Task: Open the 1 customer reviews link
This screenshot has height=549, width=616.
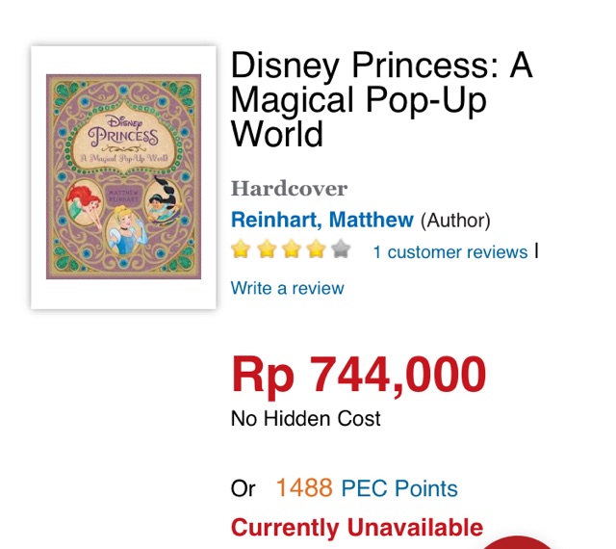Action: click(x=449, y=252)
